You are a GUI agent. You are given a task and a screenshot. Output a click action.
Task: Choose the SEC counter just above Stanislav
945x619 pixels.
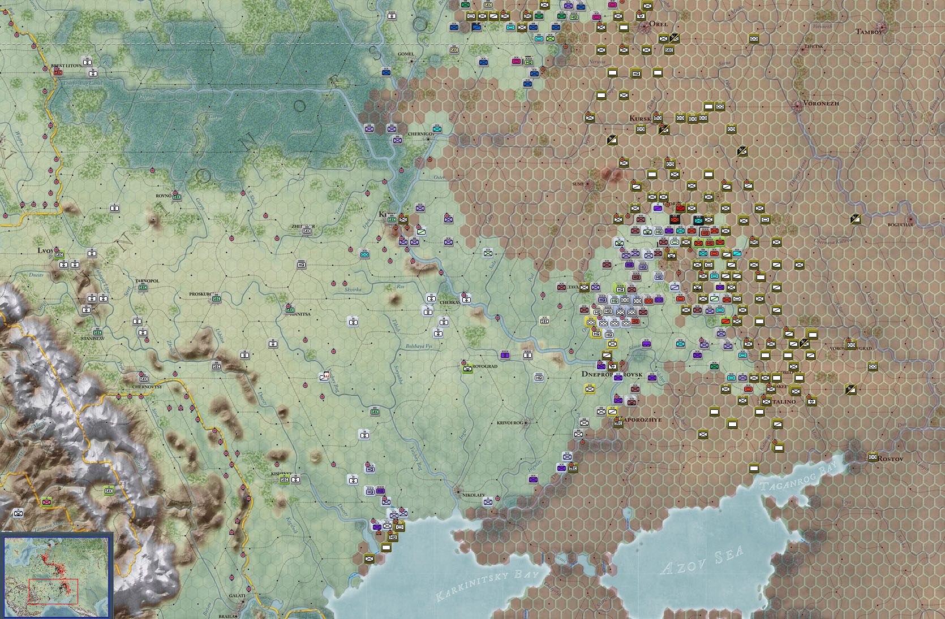(97, 332)
